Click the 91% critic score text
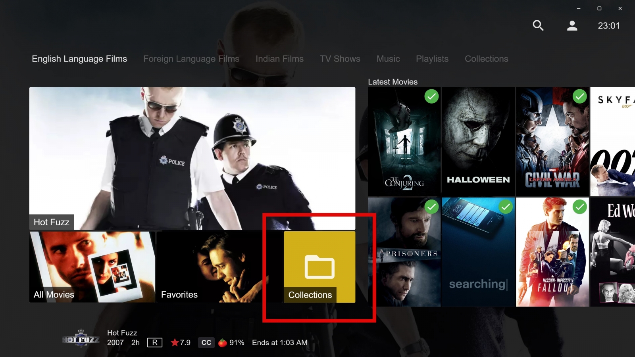The height and width of the screenshot is (357, 635). coord(237,343)
